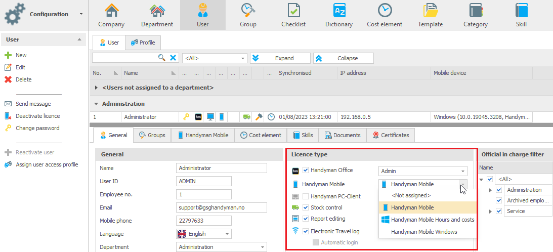Viewport: 553px width, 252px height.
Task: Switch to the Handyman Mobile tab
Action: (x=202, y=135)
